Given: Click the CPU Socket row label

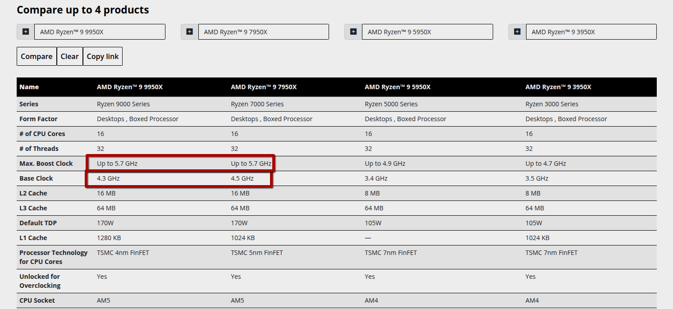Looking at the screenshot, I should click(x=37, y=300).
